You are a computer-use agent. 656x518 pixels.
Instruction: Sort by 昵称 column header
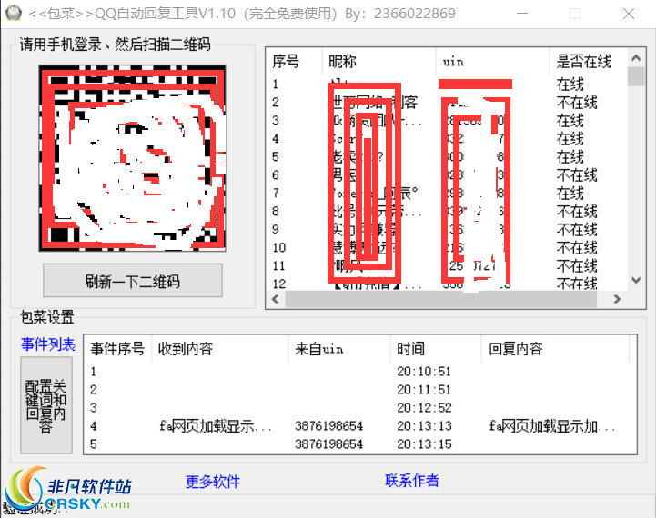(x=379, y=62)
